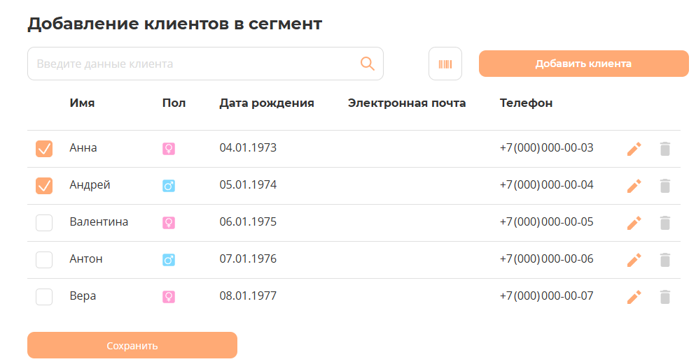This screenshot has width=696, height=364.
Task: Click the search magnifier icon
Action: click(x=368, y=64)
